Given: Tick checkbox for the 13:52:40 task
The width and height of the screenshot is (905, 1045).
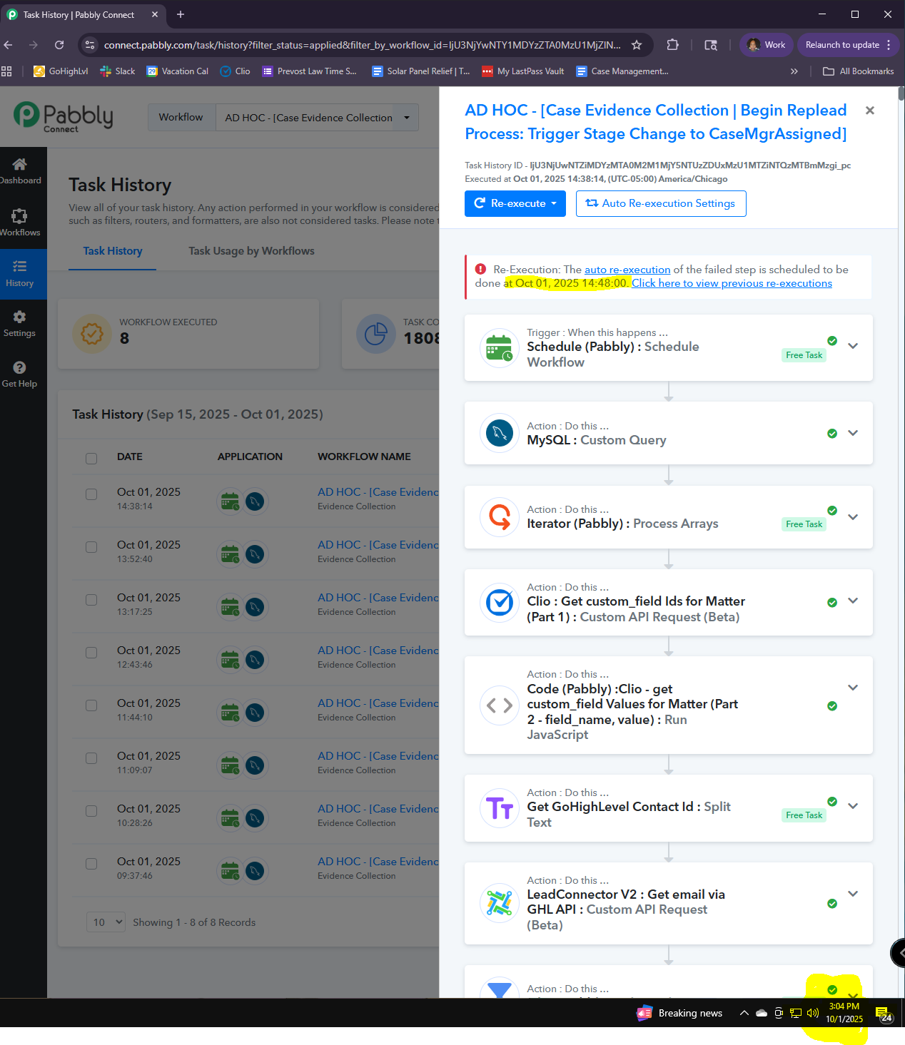Looking at the screenshot, I should pos(91,547).
